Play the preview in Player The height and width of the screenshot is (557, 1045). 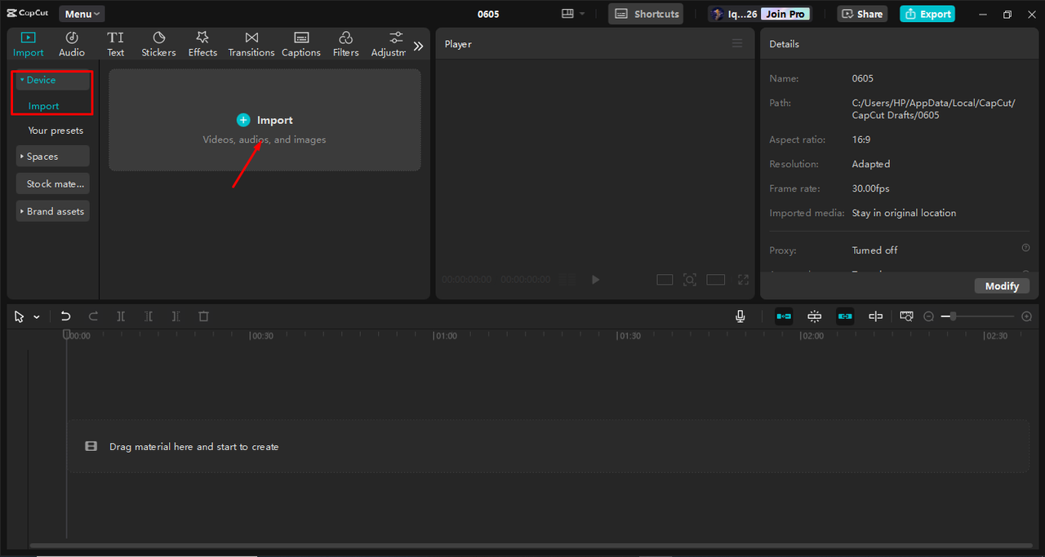(595, 280)
